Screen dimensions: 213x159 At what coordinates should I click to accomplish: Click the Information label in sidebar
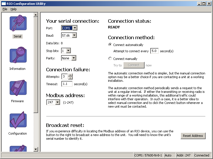(x=17, y=69)
